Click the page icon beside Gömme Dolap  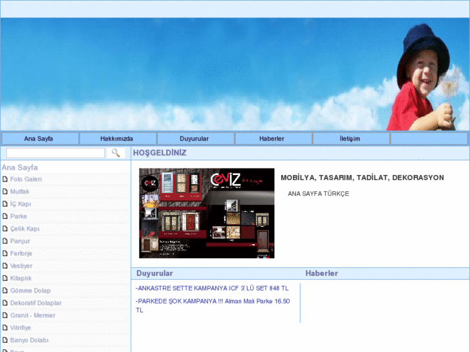pyautogui.click(x=5, y=290)
